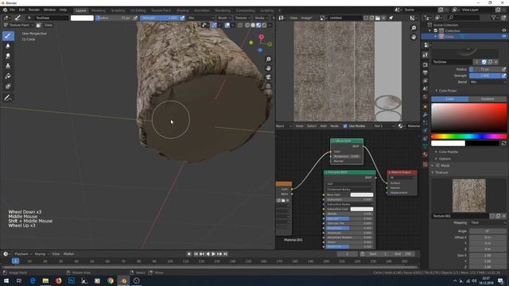Viewport: 509px width, 286px height.
Task: Click the outliner filter funnel icon
Action: pyautogui.click(x=493, y=17)
